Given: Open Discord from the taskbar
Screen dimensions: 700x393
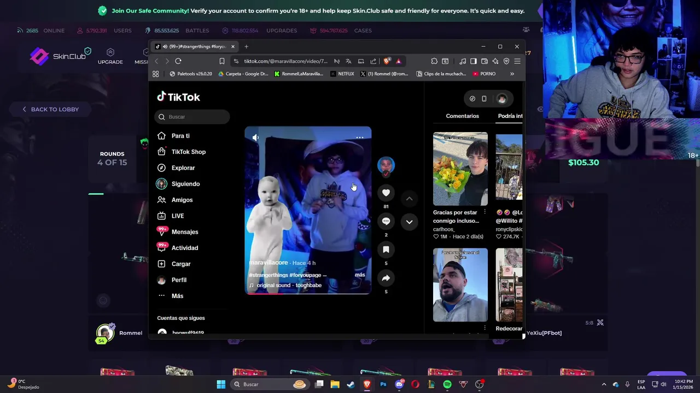Looking at the screenshot, I should (399, 384).
